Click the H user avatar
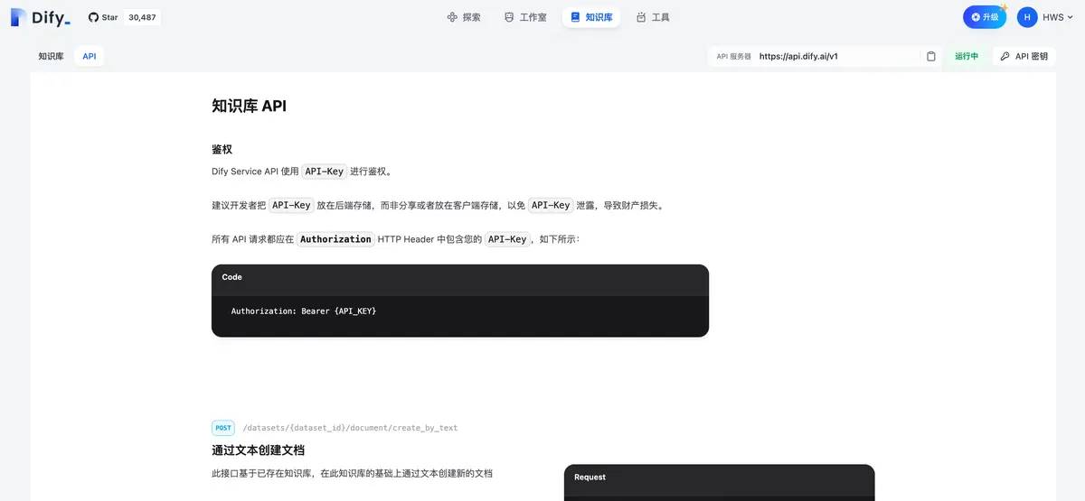1085x501 pixels. [x=1027, y=17]
